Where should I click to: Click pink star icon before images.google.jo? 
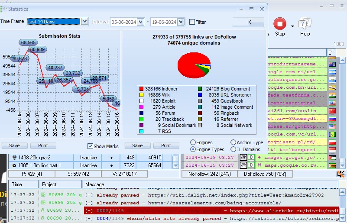pyautogui.click(x=259, y=157)
